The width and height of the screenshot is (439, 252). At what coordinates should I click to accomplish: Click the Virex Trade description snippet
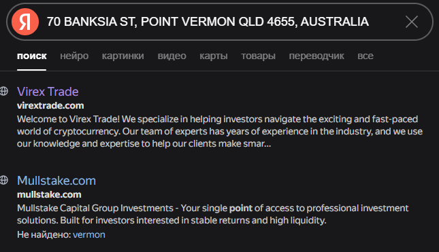(220, 131)
